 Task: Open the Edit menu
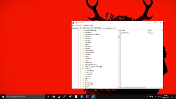pos(77,26)
